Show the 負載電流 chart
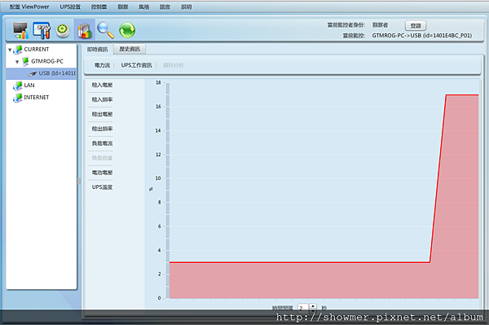The width and height of the screenshot is (489, 325). [x=102, y=143]
